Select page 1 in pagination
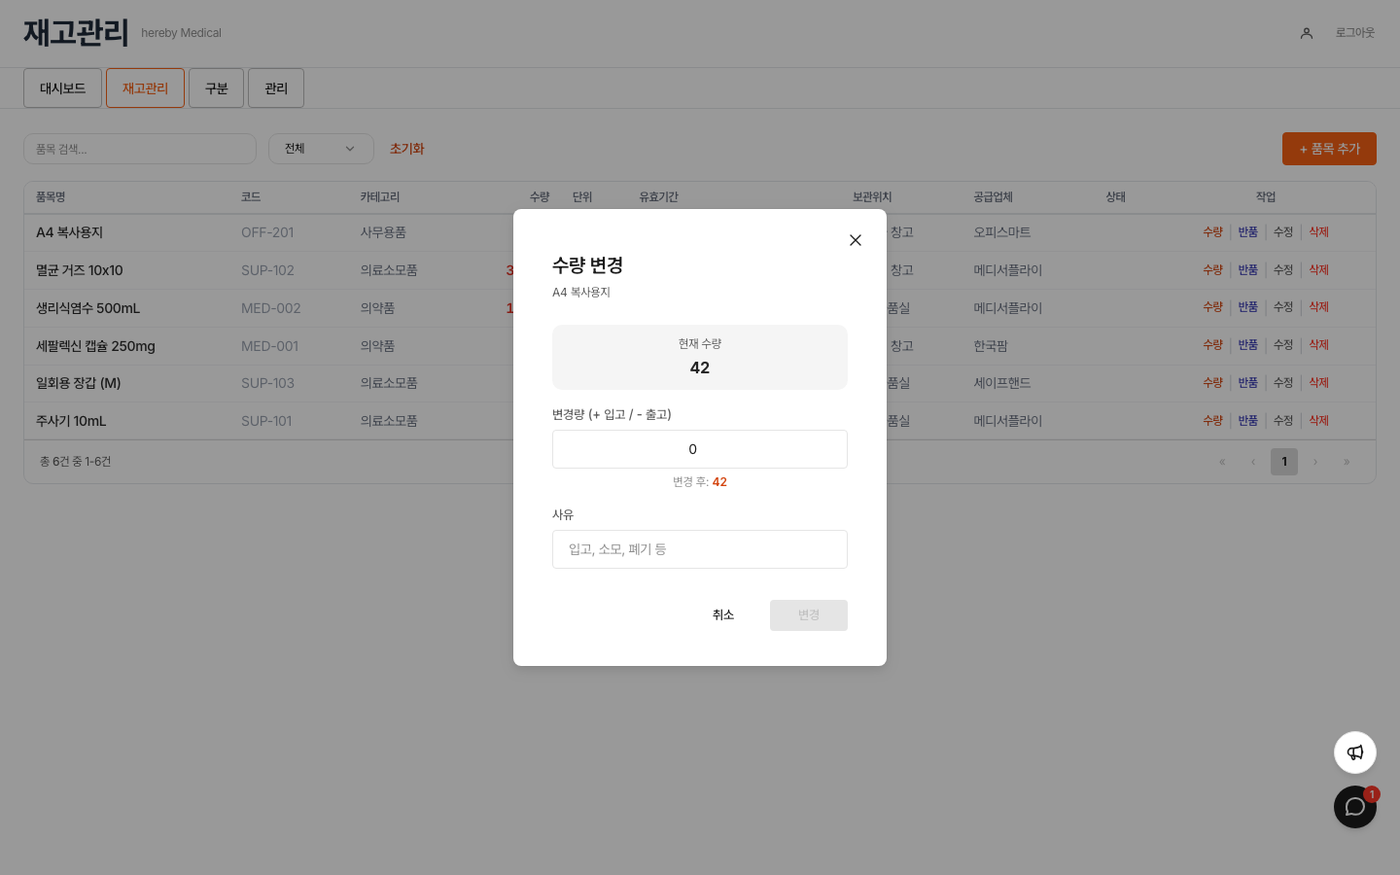Image resolution: width=1400 pixels, height=875 pixels. (1284, 462)
